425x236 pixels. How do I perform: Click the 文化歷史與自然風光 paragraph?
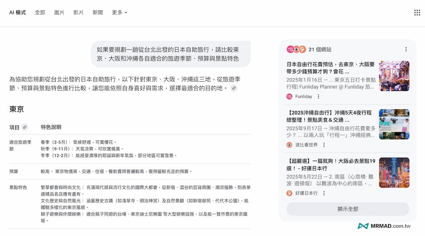(x=144, y=204)
